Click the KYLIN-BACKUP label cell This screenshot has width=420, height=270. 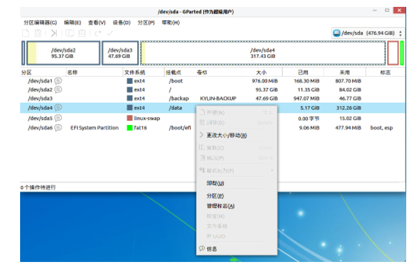pyautogui.click(x=218, y=99)
